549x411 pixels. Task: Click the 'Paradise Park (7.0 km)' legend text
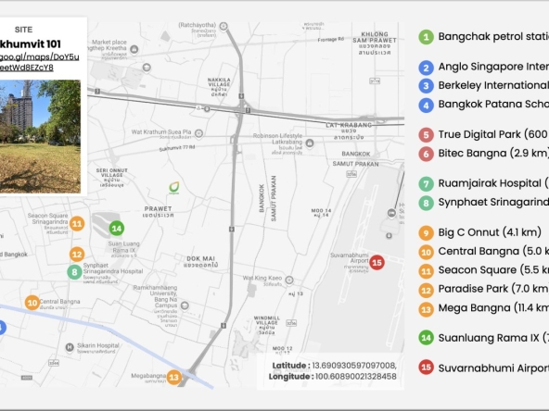(493, 289)
